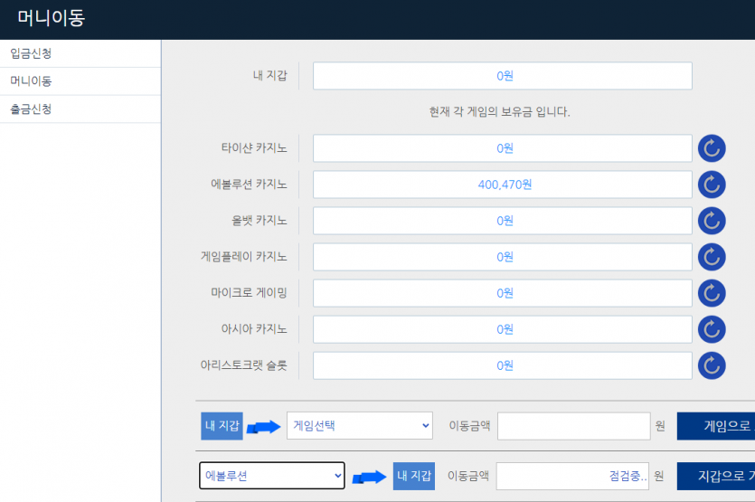Screen dimensions: 755x502
Task: Refresh the 에볼루션 카지노 balance
Action: coord(712,185)
